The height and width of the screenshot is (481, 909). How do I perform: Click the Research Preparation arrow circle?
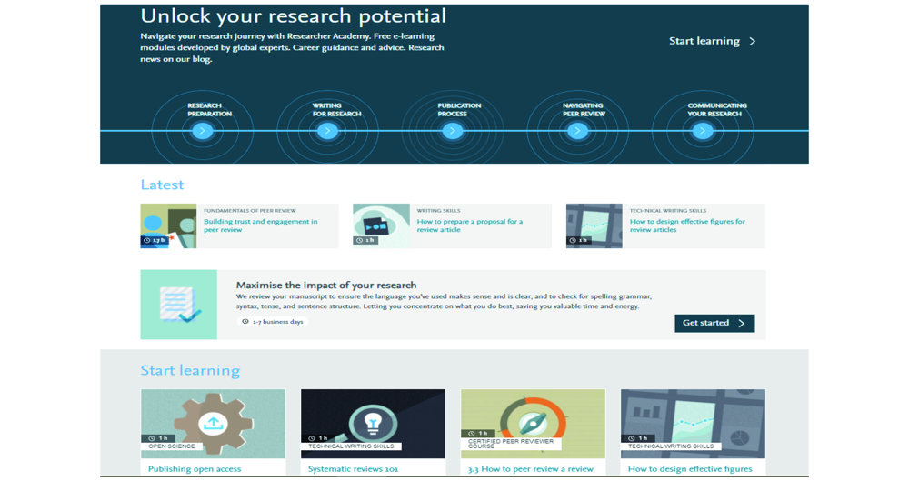pyautogui.click(x=203, y=131)
